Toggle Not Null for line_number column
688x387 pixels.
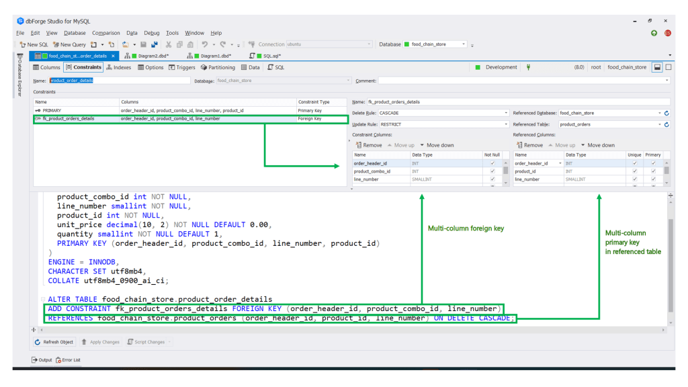(x=492, y=179)
